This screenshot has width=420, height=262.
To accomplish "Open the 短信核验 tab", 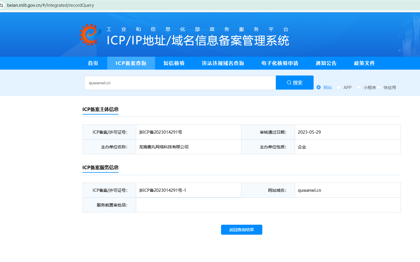I will tap(174, 63).
